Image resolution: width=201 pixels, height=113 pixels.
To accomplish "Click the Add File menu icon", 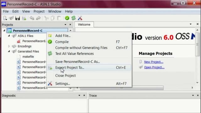I will 50,35.
